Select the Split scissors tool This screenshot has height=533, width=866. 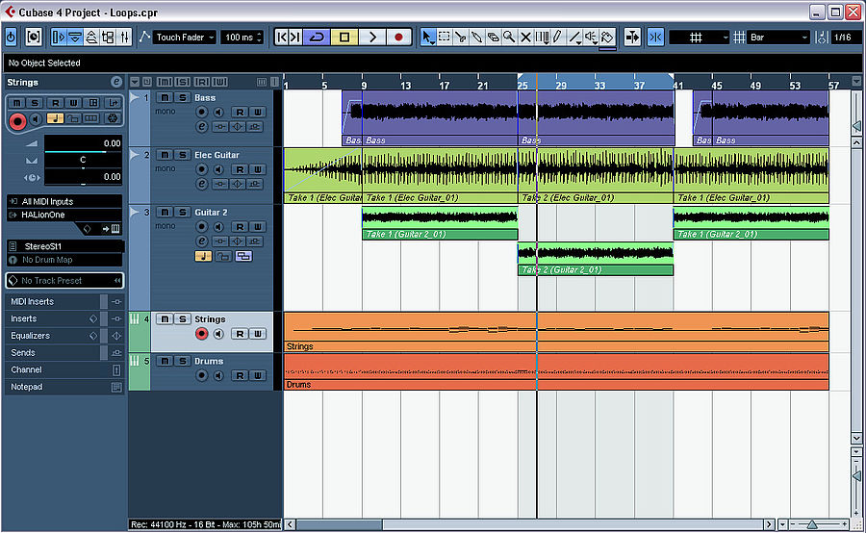coord(460,37)
